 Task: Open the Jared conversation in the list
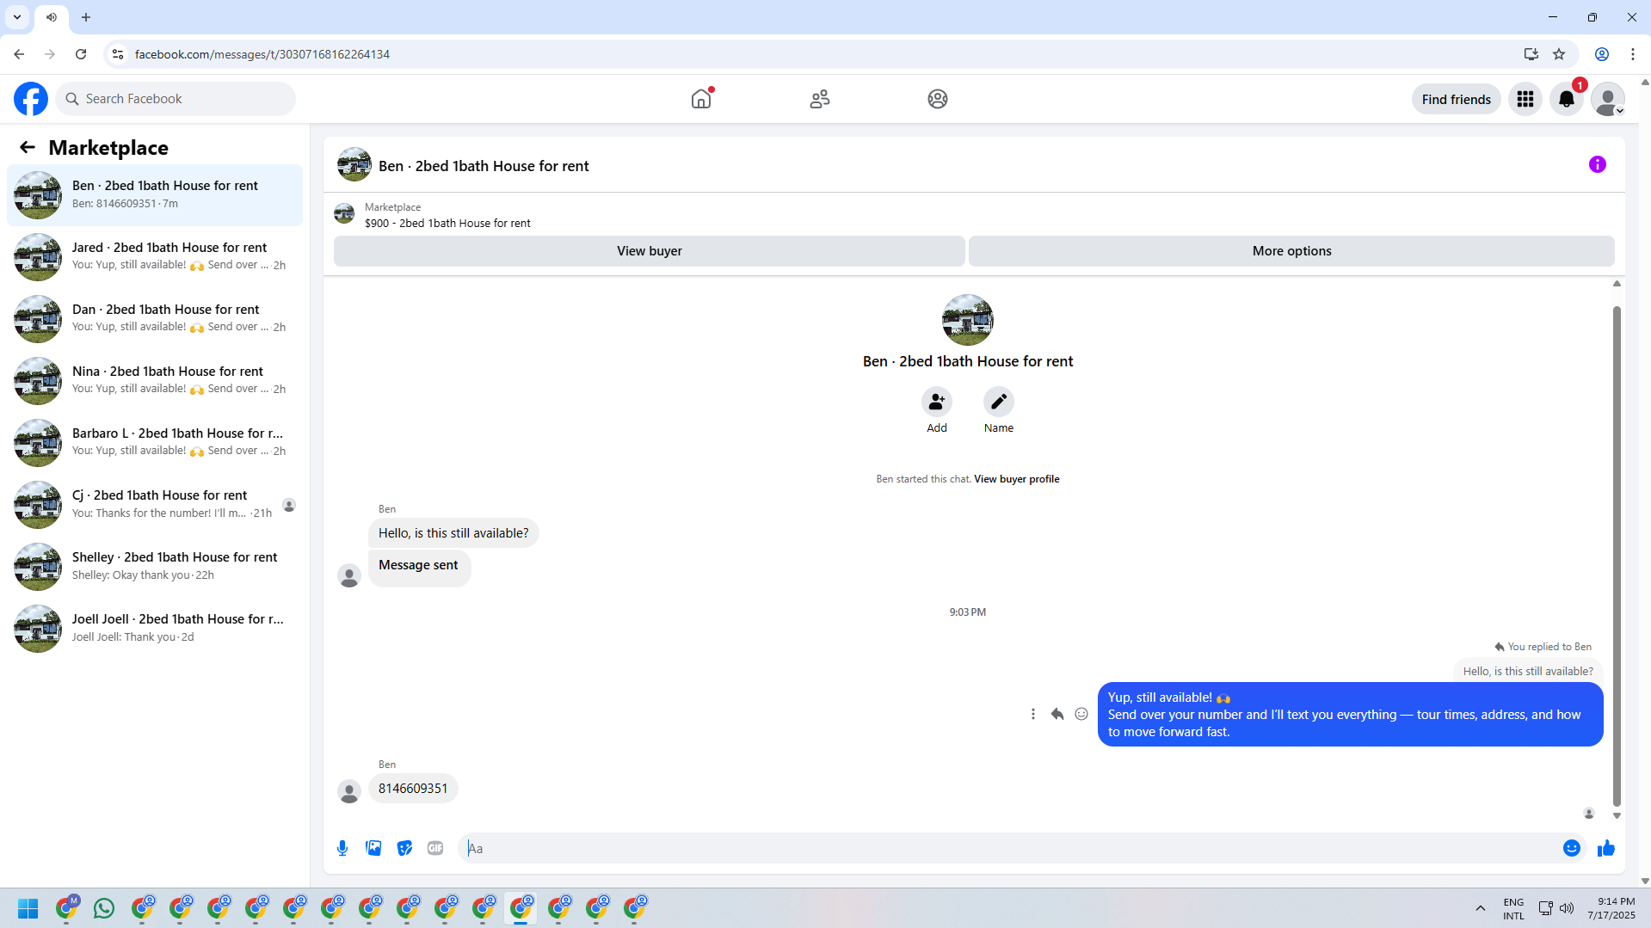155,257
